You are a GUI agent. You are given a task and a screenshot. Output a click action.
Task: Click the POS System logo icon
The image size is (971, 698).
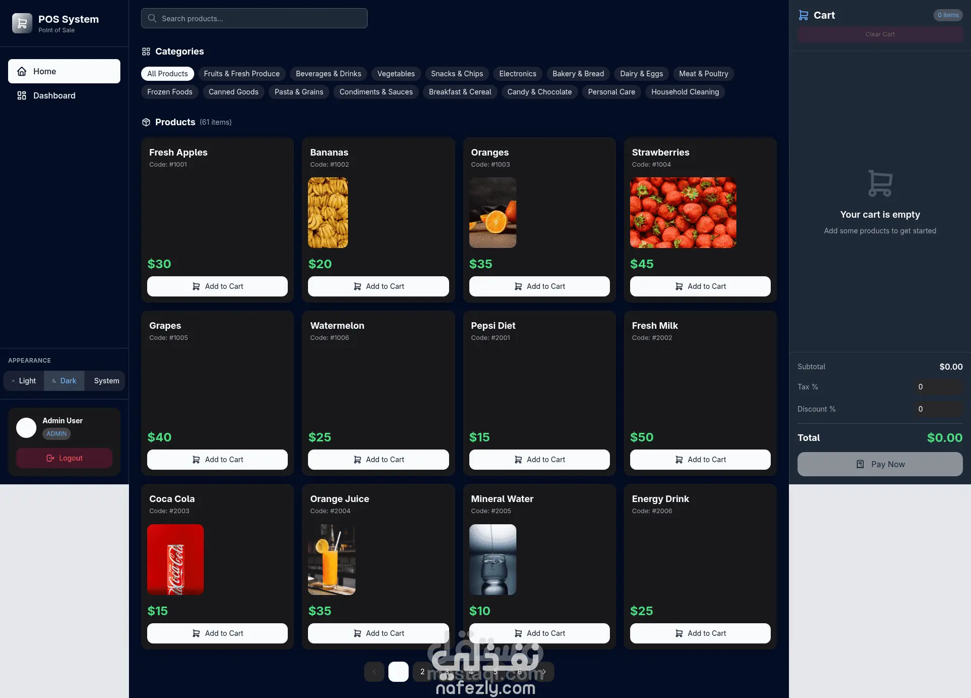point(22,23)
